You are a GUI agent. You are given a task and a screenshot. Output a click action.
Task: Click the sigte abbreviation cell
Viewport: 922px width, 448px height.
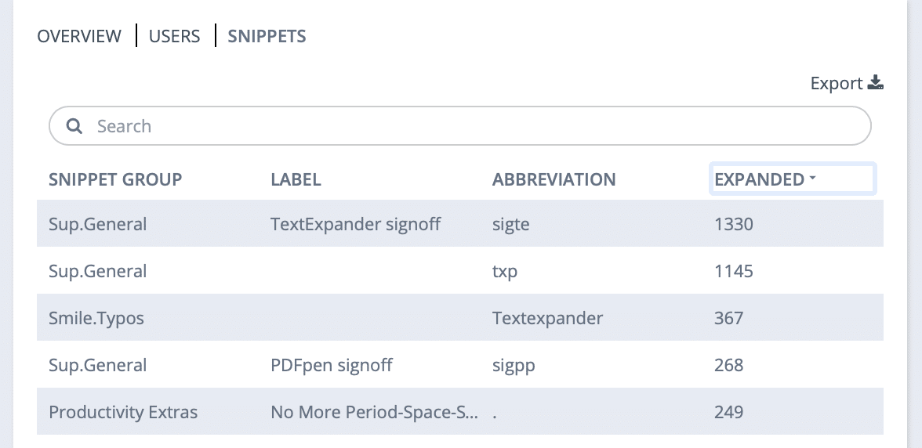[x=510, y=224]
